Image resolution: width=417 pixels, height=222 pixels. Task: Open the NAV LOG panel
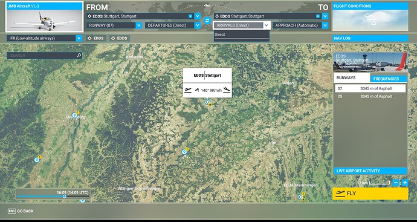point(370,38)
